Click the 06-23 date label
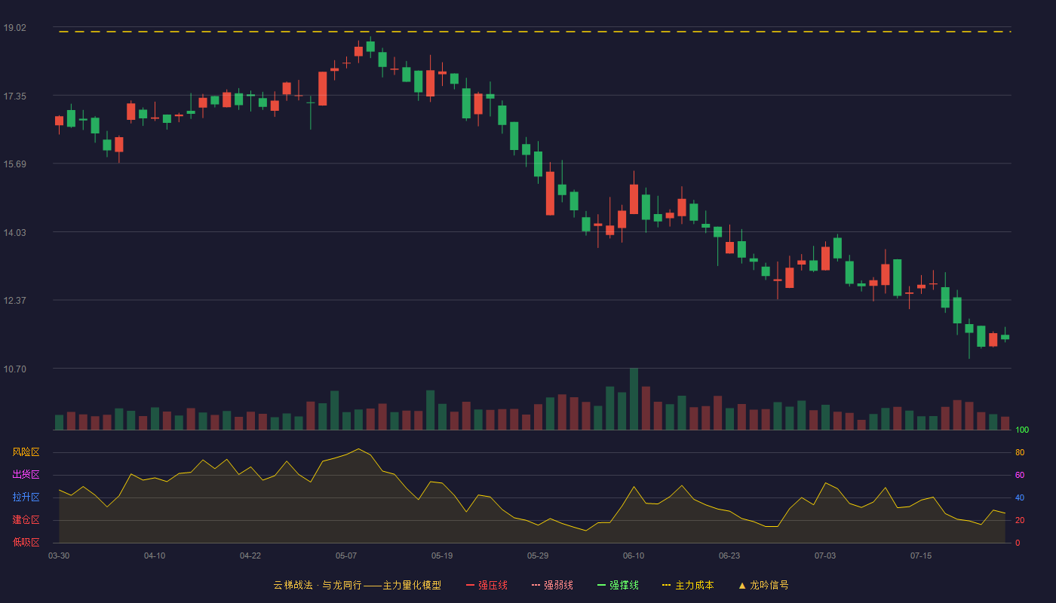 (x=729, y=556)
